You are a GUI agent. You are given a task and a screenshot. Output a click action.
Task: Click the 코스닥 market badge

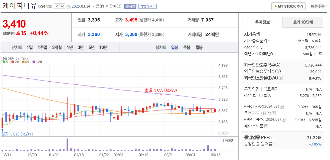[x=59, y=6]
